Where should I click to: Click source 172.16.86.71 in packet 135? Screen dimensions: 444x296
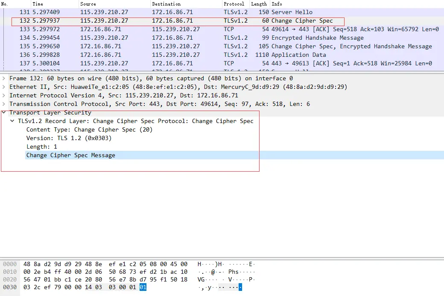coord(100,46)
